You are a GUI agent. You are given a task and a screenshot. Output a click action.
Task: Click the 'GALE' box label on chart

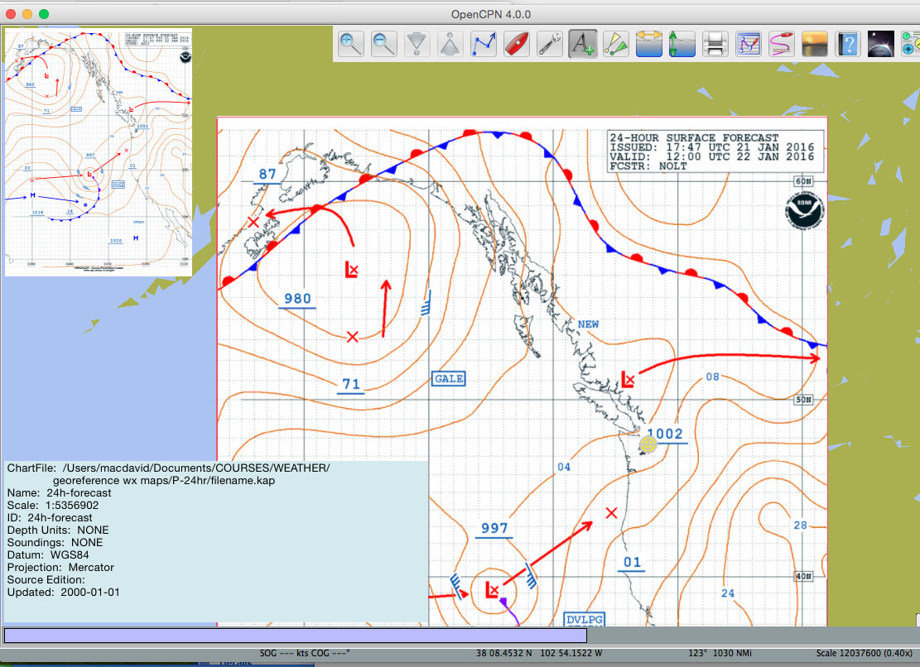449,379
